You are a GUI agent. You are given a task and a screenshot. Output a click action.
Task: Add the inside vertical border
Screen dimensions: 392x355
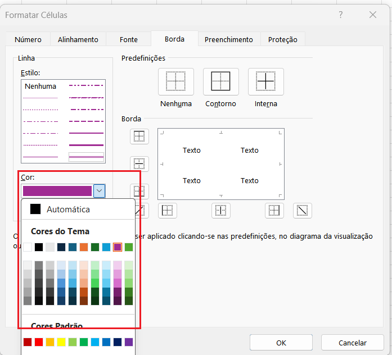(221, 211)
